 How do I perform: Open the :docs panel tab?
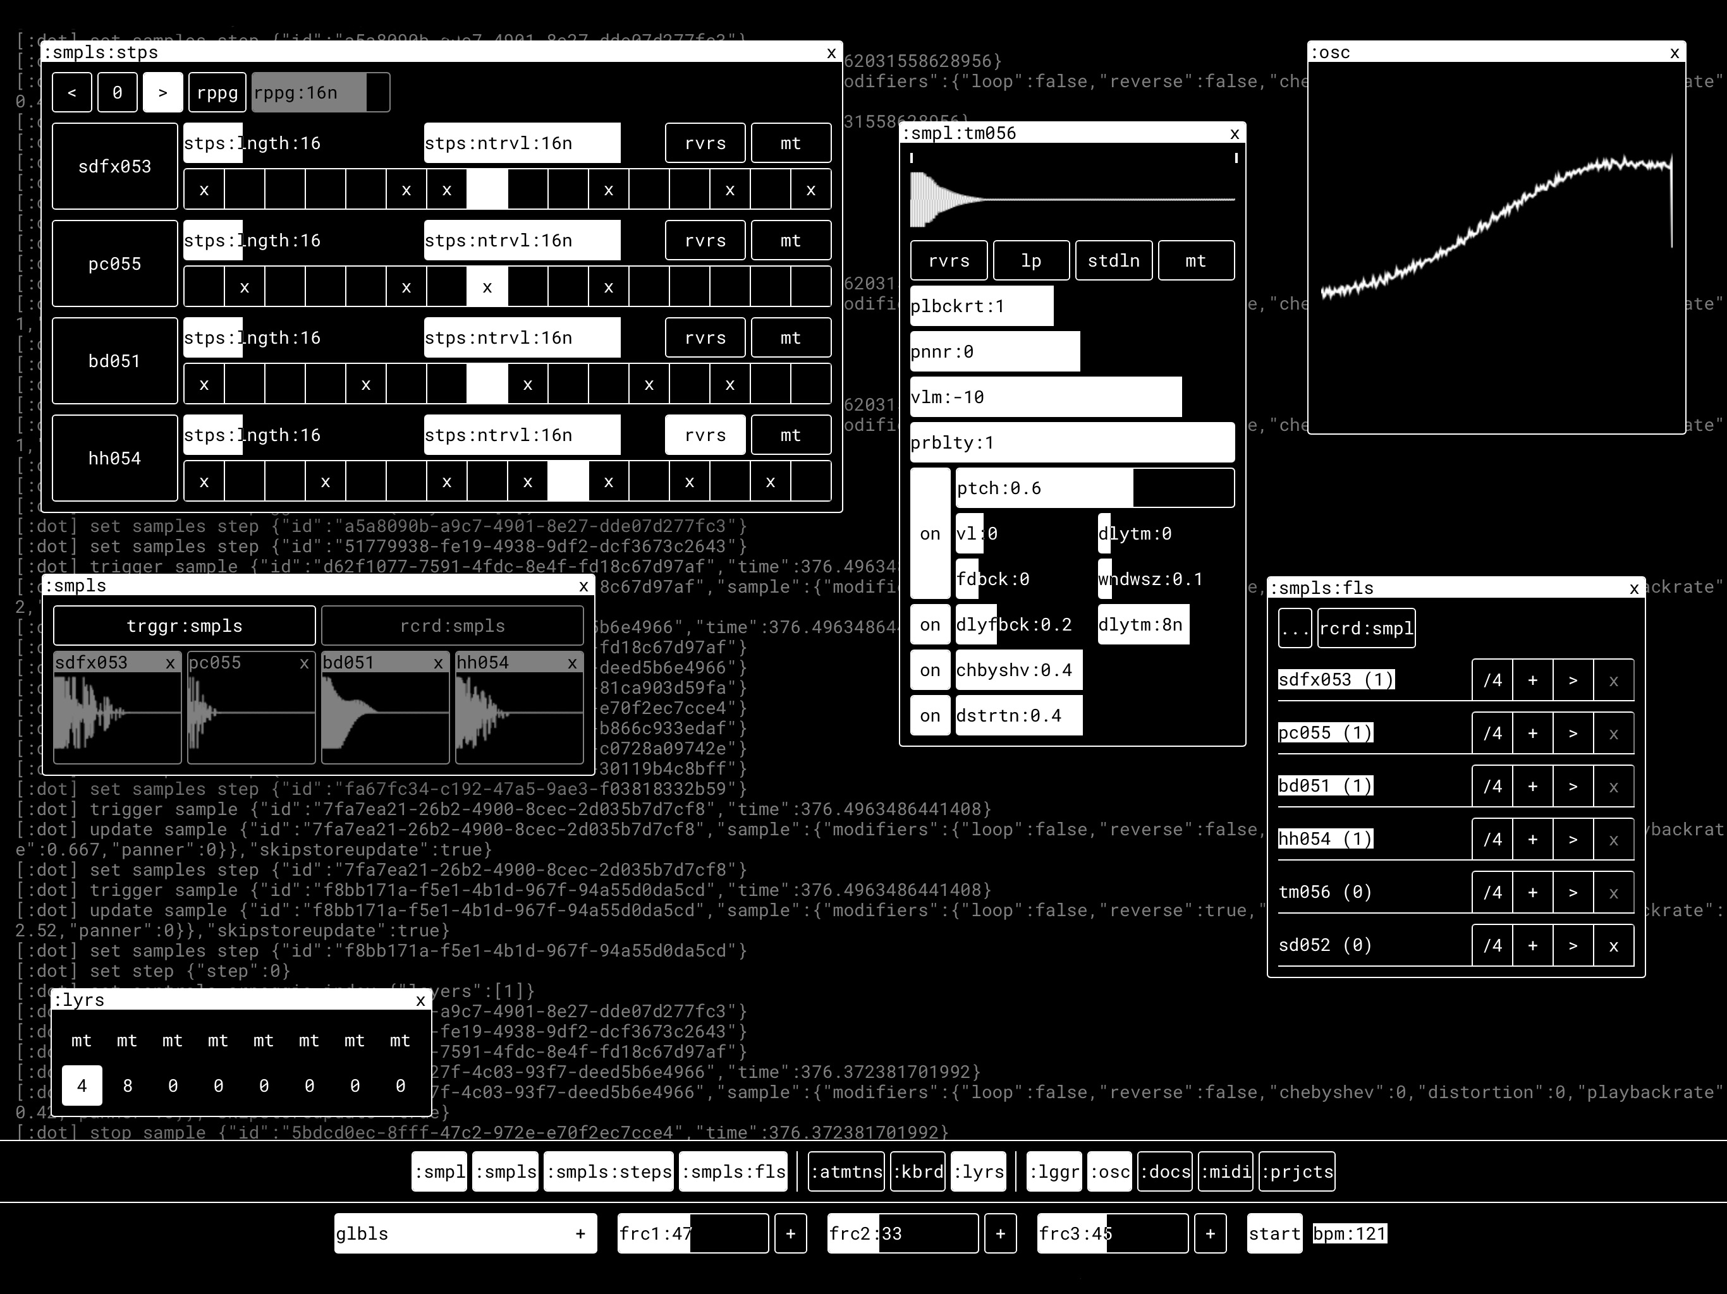[1165, 1171]
